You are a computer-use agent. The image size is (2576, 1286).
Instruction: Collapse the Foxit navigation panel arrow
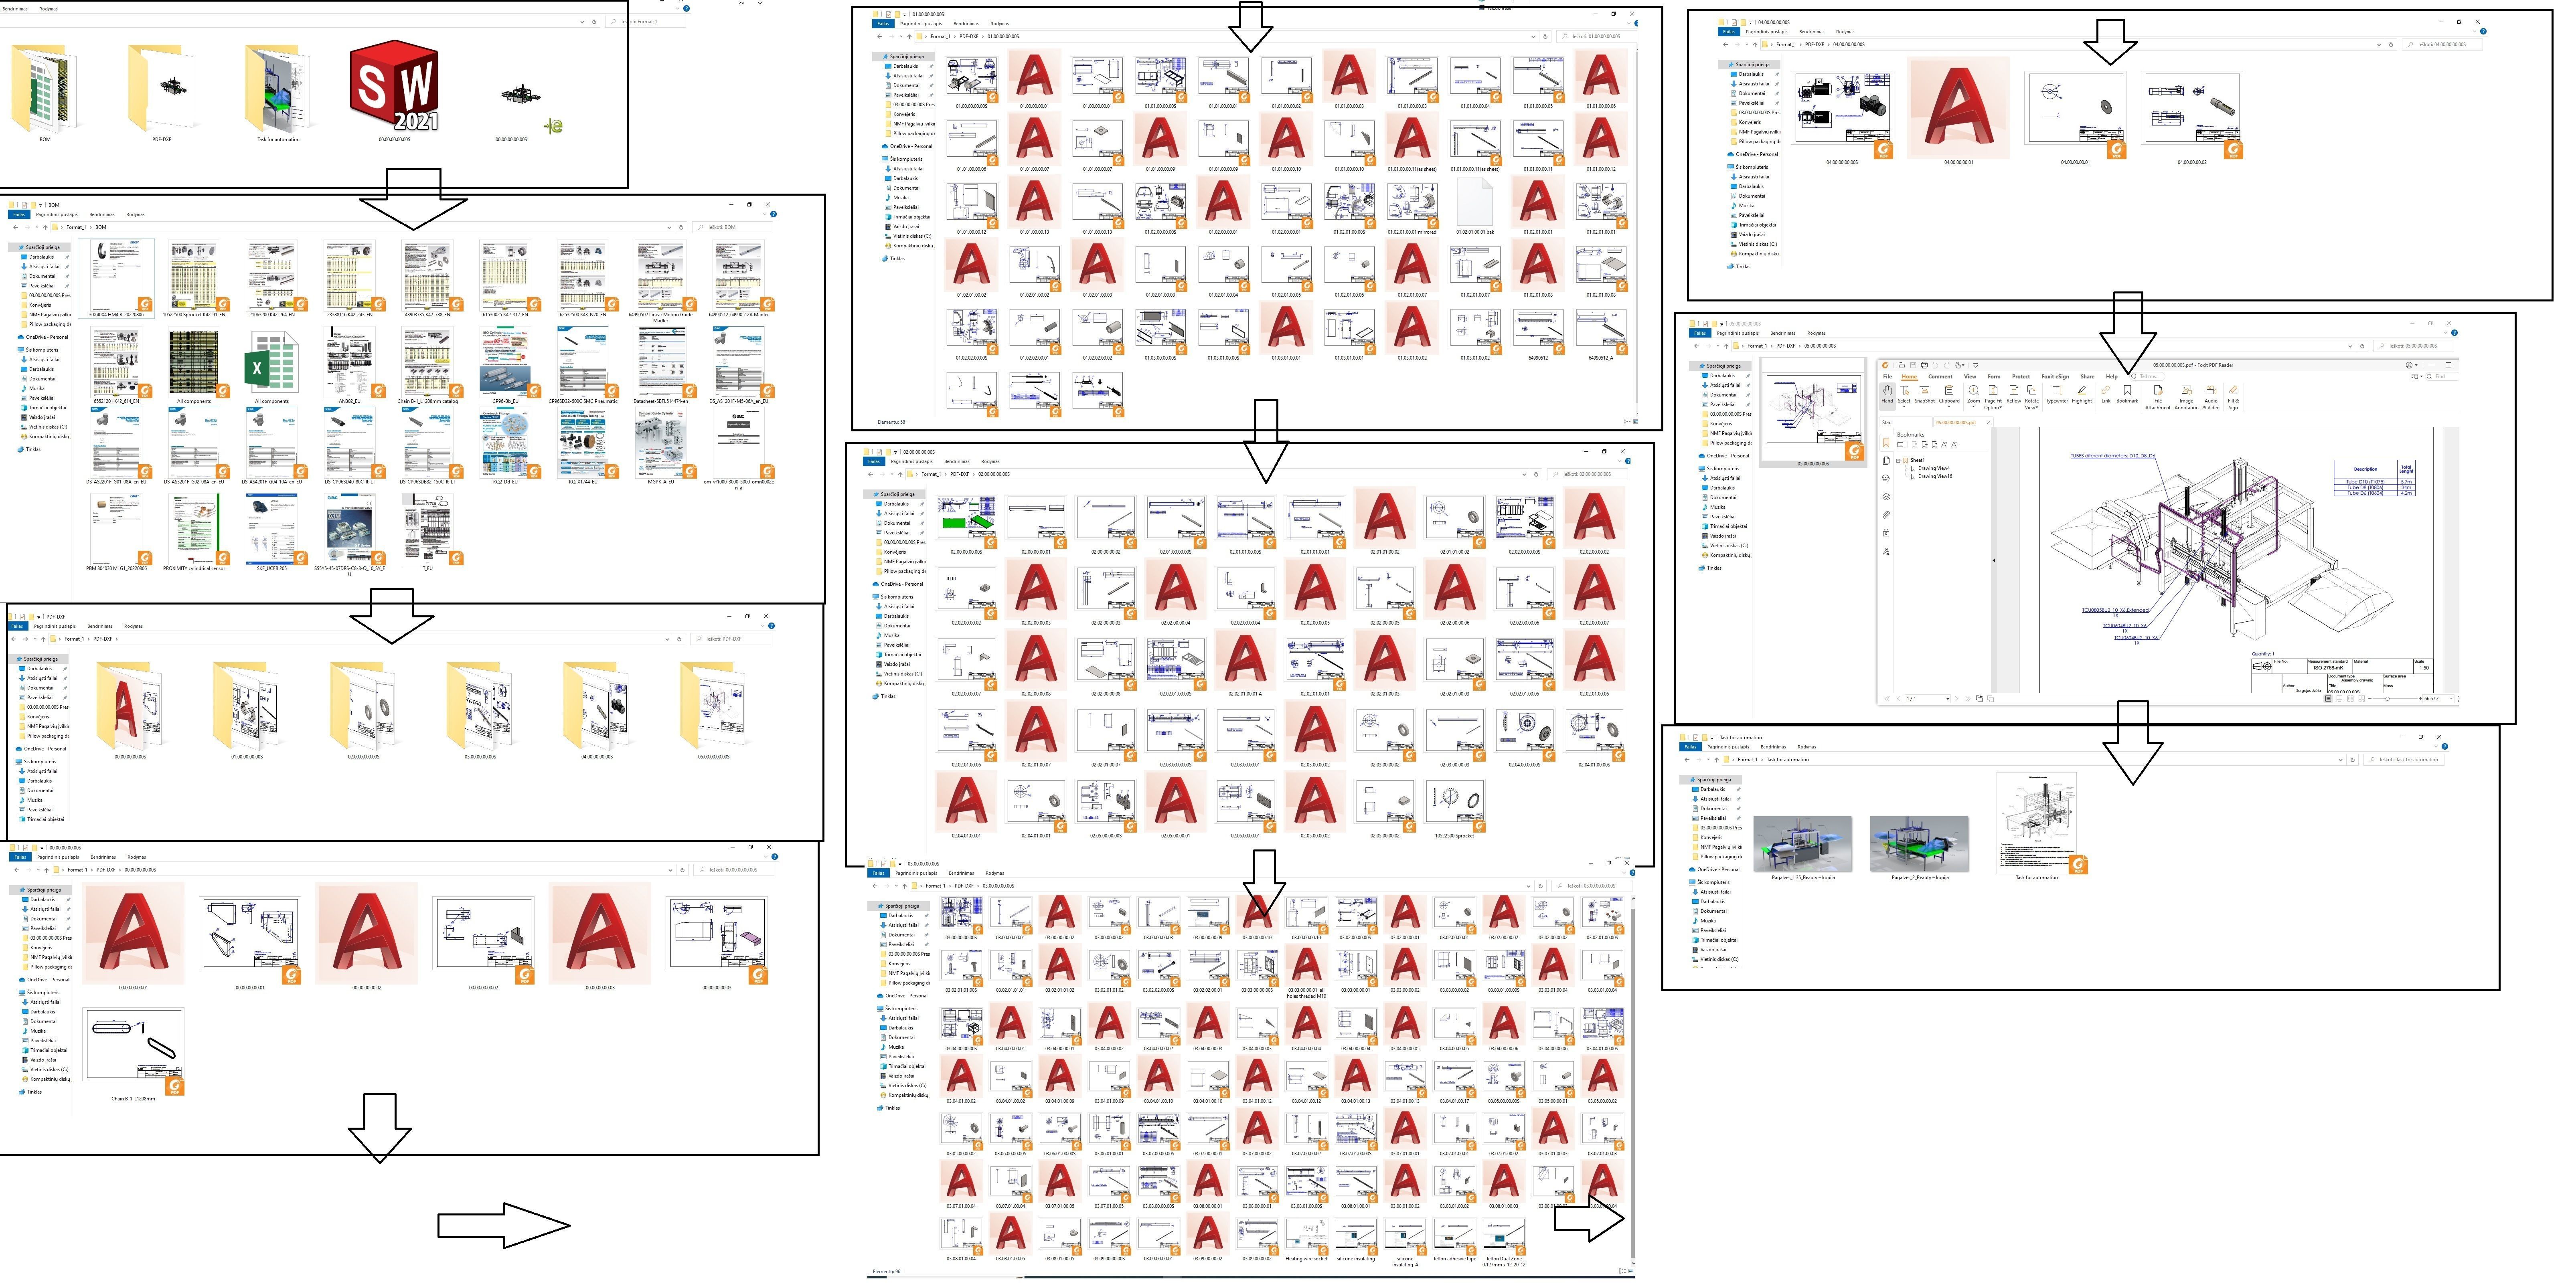point(1994,560)
